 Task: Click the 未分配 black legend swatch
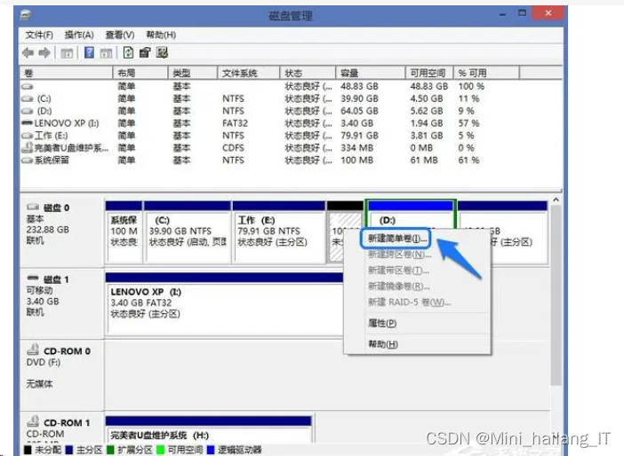click(28, 450)
